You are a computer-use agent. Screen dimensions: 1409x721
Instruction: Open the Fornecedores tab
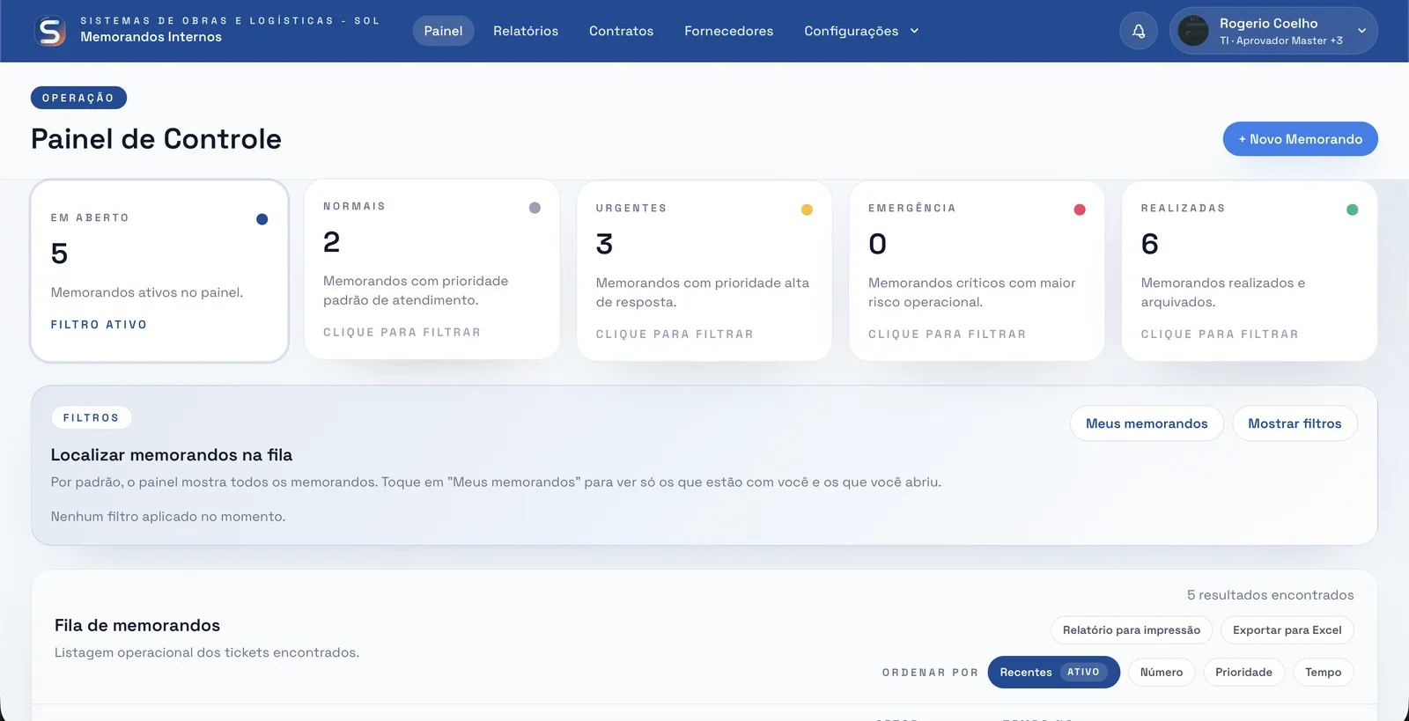(x=728, y=31)
